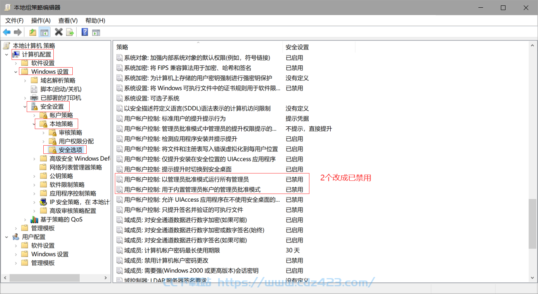Viewport: 538px width, 294px height.
Task: Click the policy list scroll-down arrow
Action: tap(533, 278)
